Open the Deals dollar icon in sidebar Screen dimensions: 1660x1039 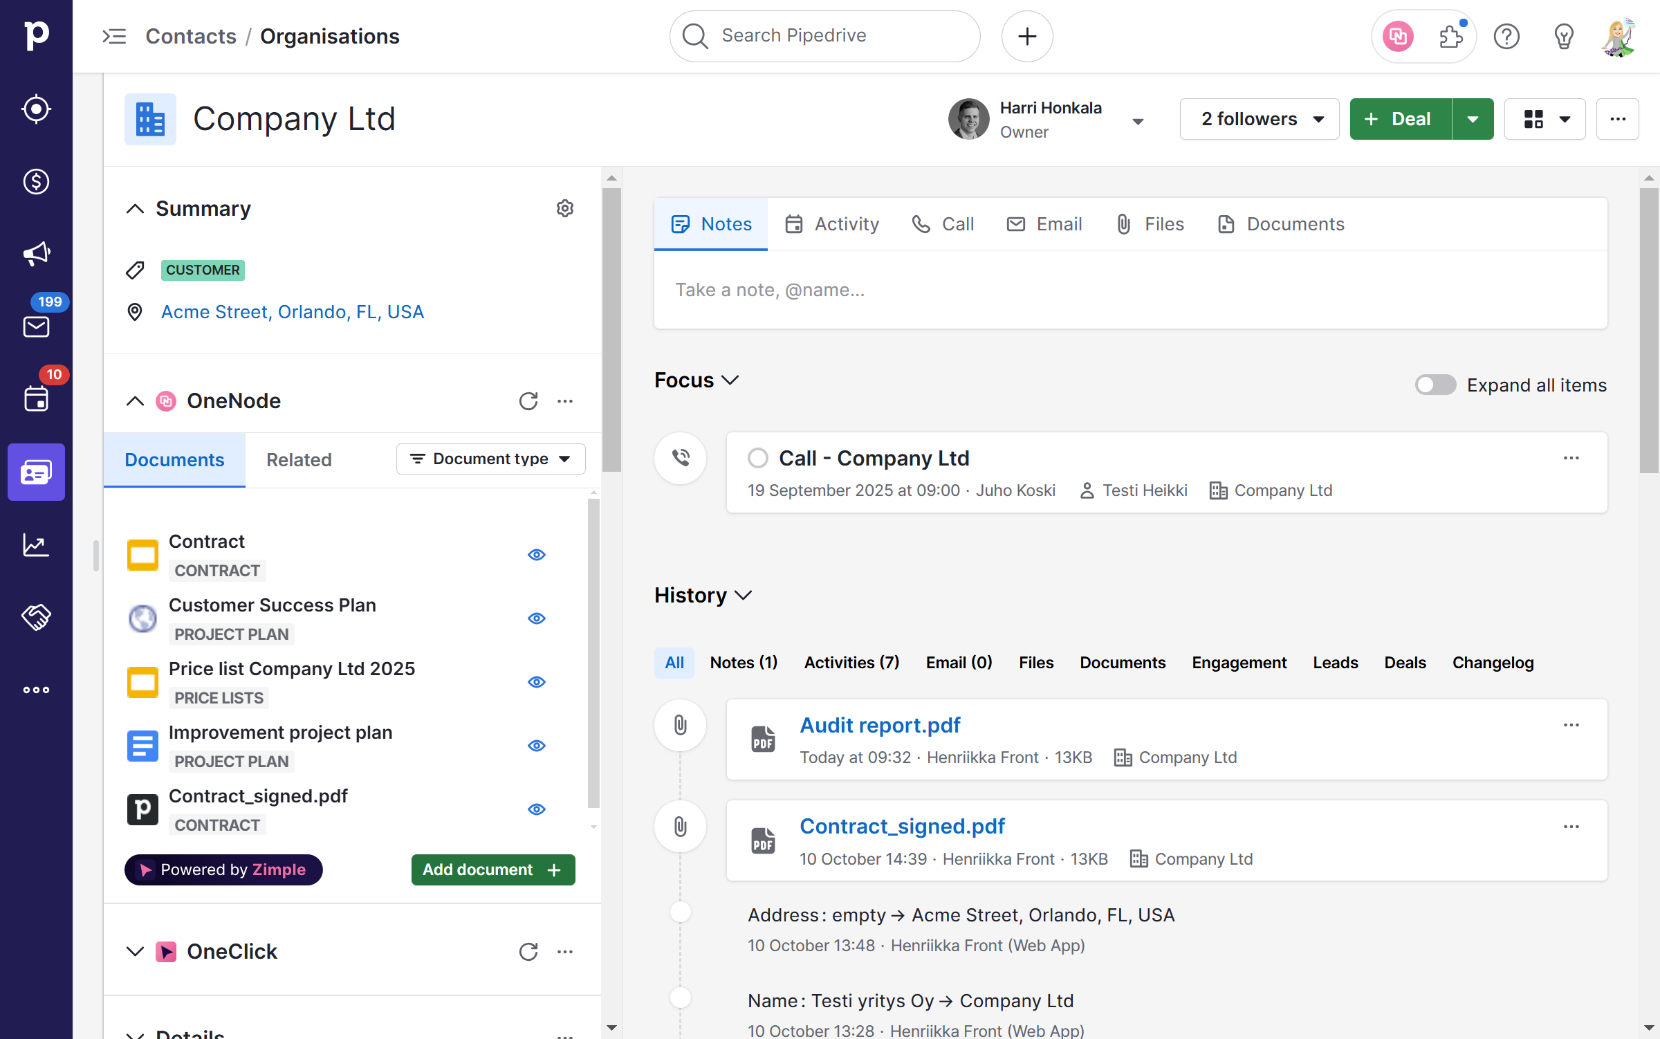(36, 182)
